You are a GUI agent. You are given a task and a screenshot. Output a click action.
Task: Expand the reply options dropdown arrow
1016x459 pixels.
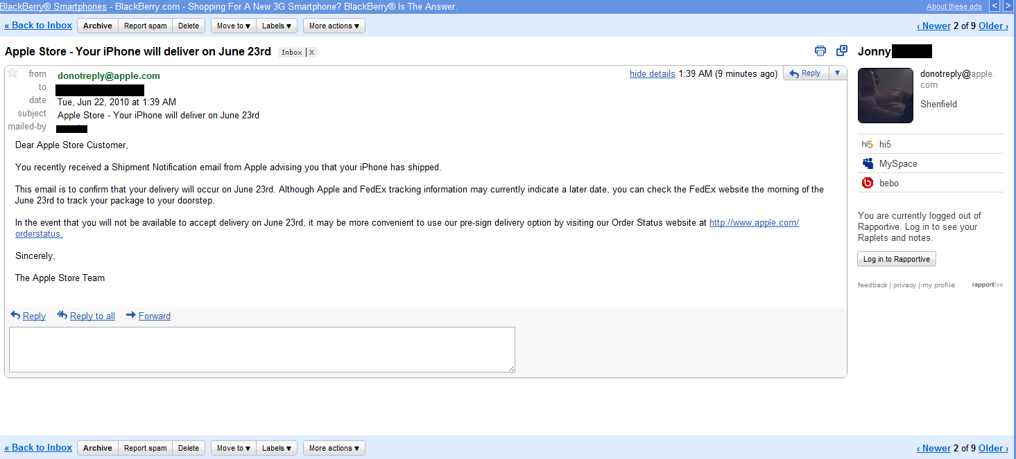(x=837, y=73)
